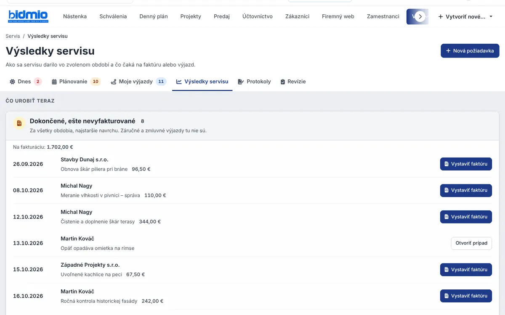This screenshot has width=505, height=315.
Task: Click the orange invoice icon beside Dokončené heading
Action: coord(19,123)
